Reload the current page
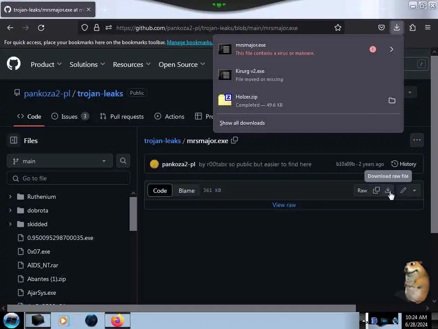This screenshot has width=438, height=329. [41, 28]
